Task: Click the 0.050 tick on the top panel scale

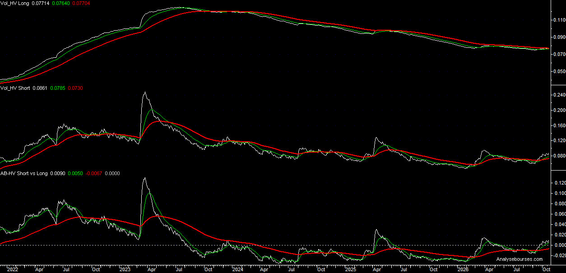Action: point(559,71)
